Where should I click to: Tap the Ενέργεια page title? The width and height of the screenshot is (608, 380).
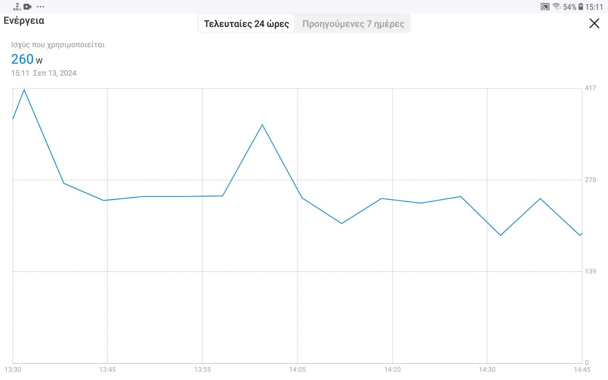(x=24, y=21)
